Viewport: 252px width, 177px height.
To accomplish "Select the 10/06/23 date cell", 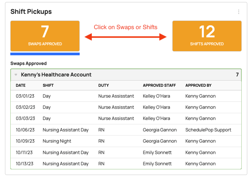I will click(x=25, y=130).
